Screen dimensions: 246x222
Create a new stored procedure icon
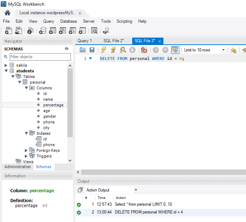coord(72,30)
